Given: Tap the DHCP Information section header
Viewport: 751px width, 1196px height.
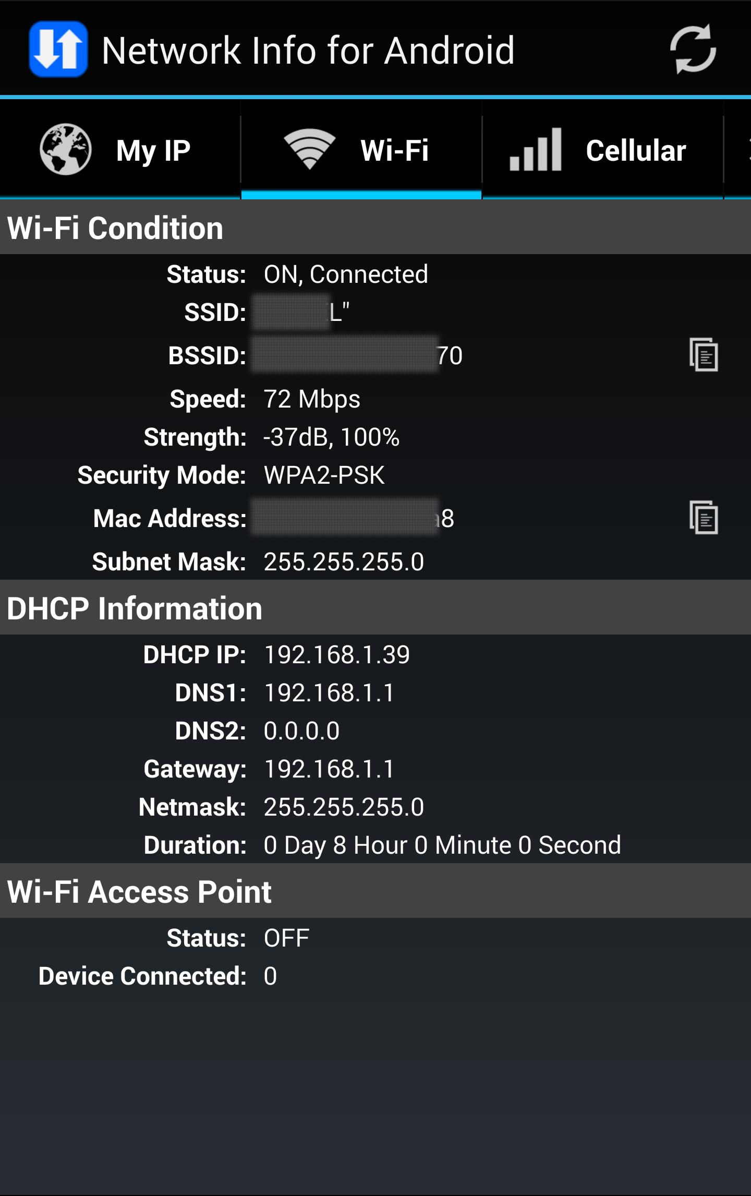Looking at the screenshot, I should (x=135, y=609).
